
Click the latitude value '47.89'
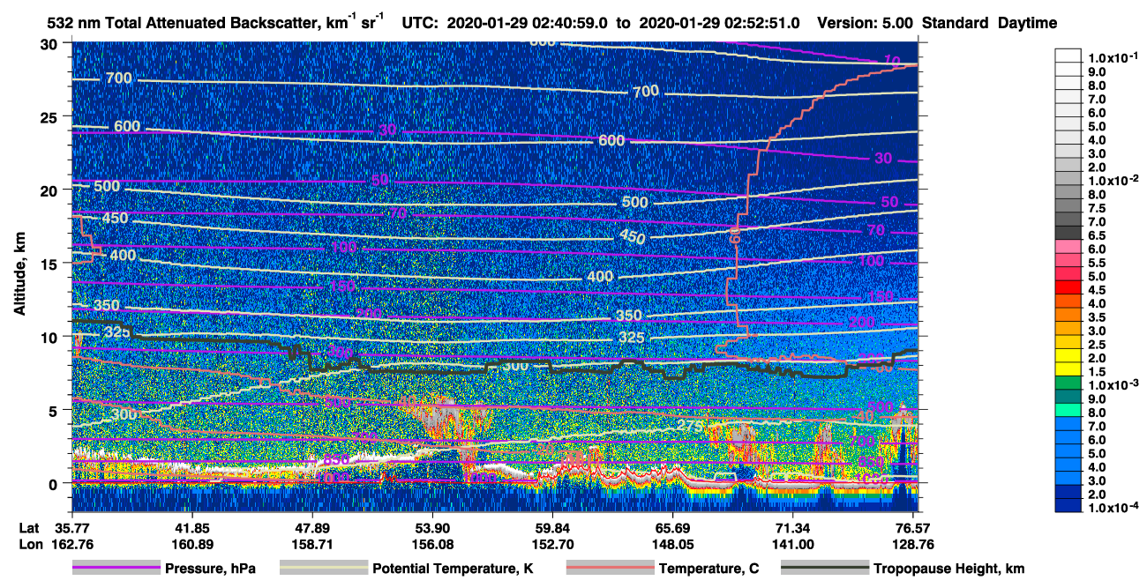pyautogui.click(x=312, y=528)
